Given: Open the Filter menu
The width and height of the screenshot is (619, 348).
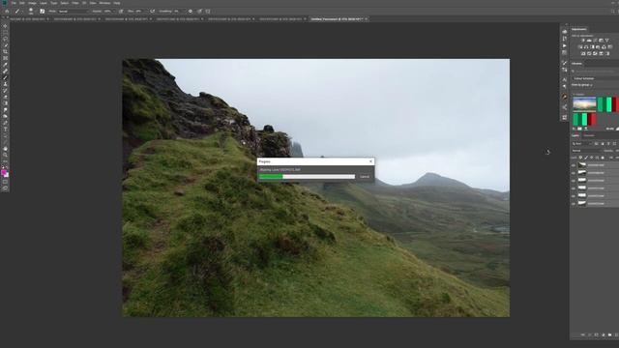Looking at the screenshot, I should click(75, 3).
